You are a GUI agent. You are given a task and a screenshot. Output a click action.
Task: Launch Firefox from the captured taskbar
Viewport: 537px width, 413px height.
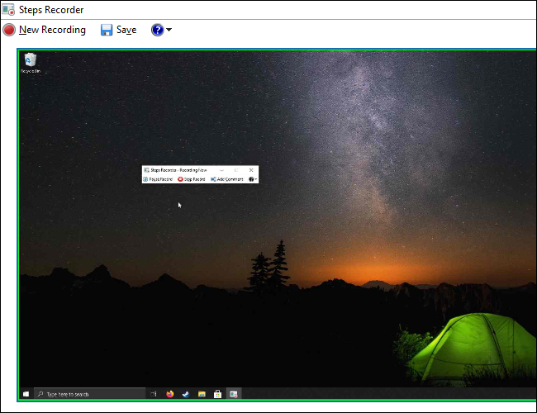(x=170, y=394)
